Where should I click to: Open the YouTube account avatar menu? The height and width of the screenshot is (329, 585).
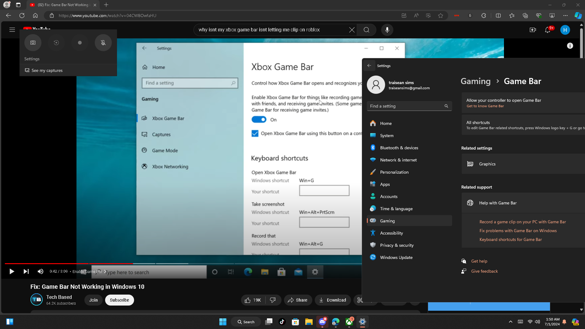pyautogui.click(x=565, y=30)
